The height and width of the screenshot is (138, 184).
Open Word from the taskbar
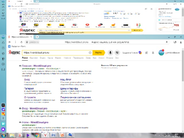54,135
